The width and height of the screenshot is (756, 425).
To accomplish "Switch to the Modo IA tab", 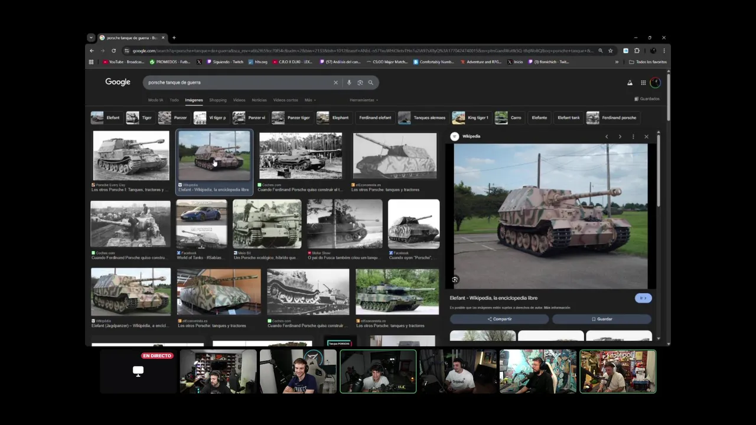I will tap(155, 100).
